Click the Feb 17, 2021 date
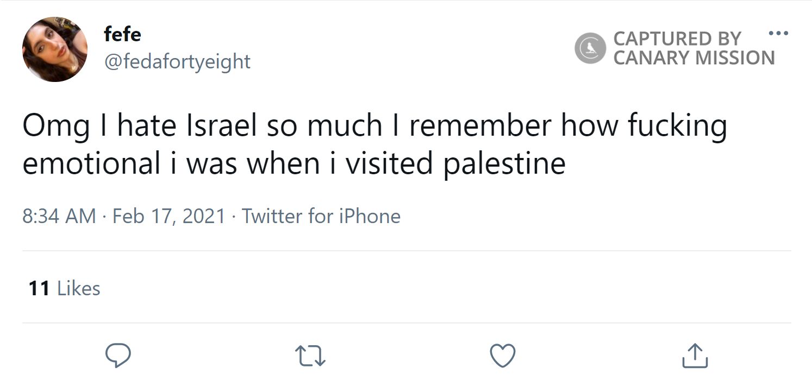 [168, 216]
